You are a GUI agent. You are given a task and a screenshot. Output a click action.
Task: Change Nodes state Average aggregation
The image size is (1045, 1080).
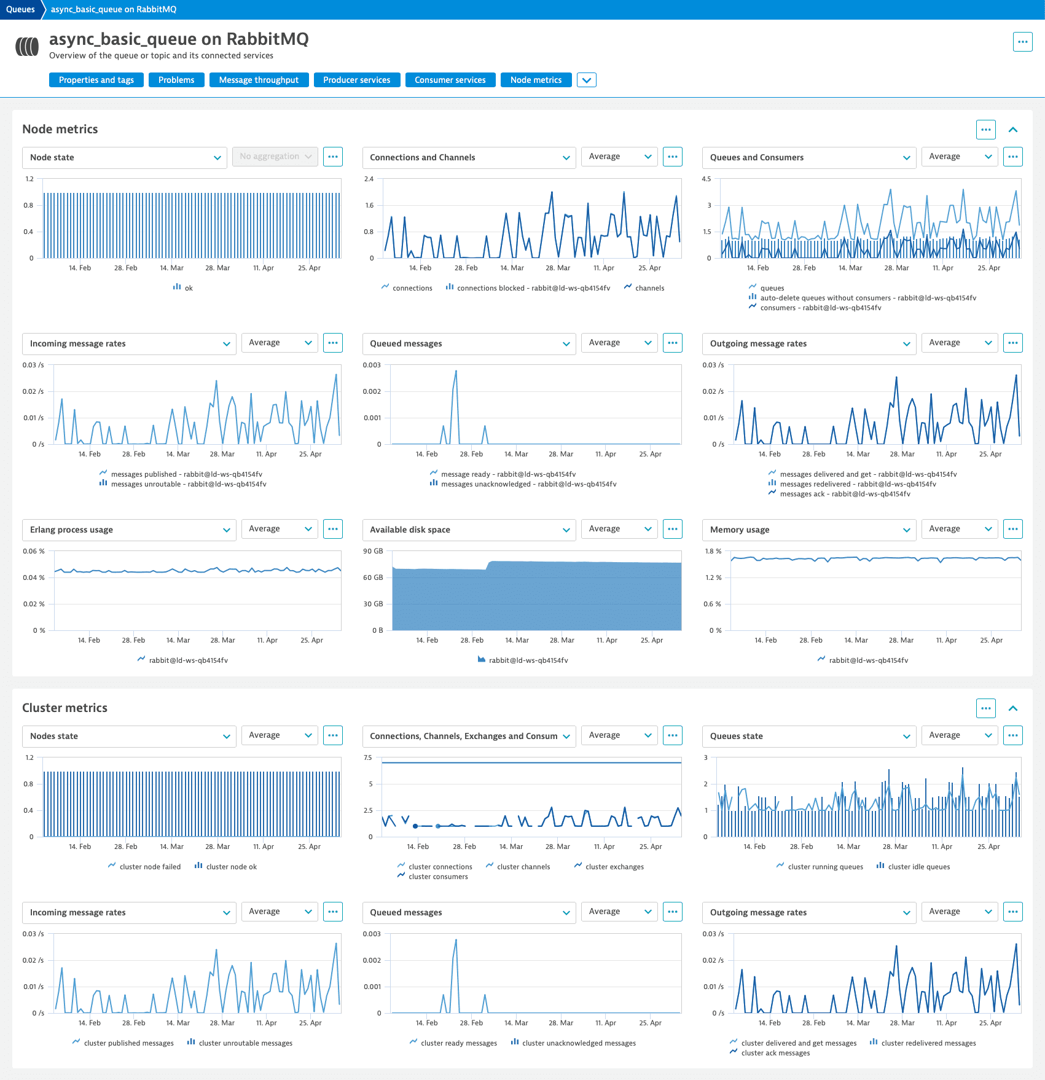click(x=280, y=735)
